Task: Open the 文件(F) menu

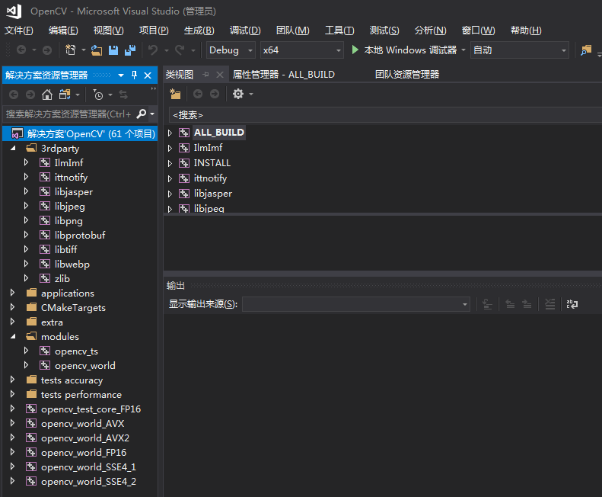Action: (19, 30)
